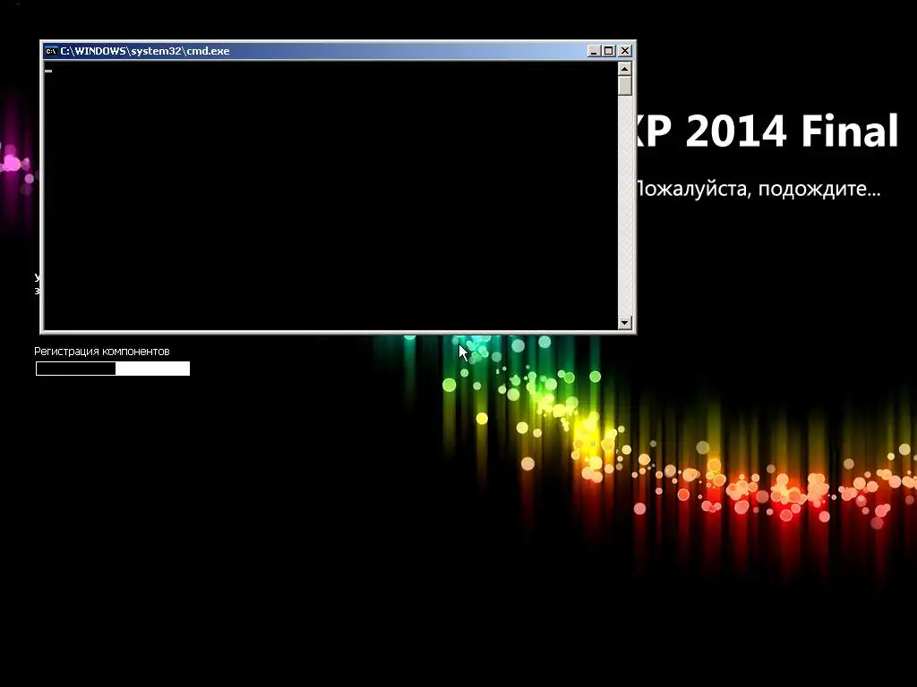Click the blinking cursor in the console
This screenshot has width=917, height=687.
point(48,72)
